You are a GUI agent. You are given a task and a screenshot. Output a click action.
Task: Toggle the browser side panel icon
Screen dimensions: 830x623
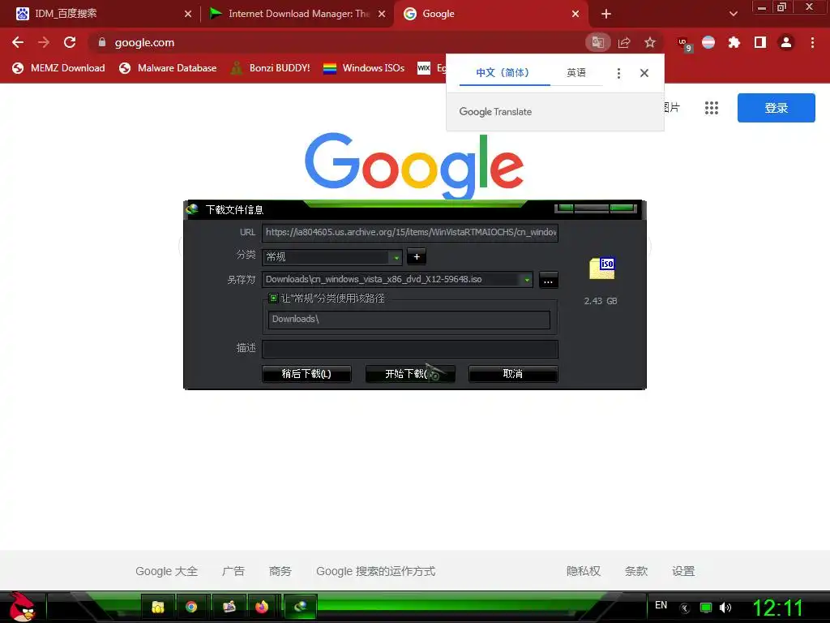(x=760, y=42)
